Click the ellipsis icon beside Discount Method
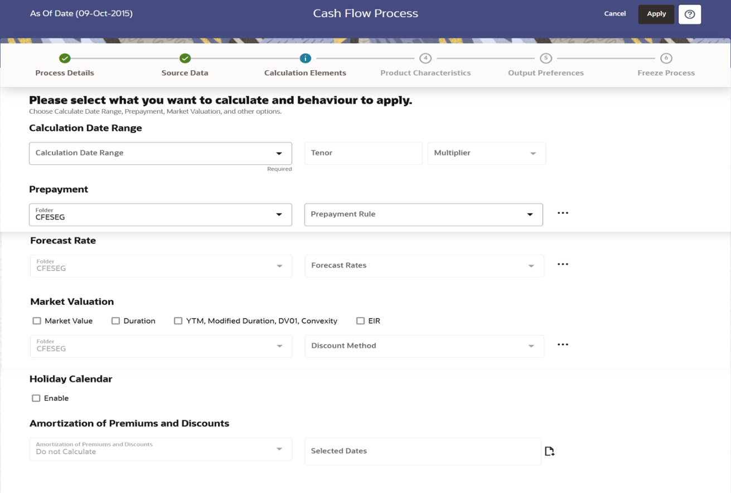The image size is (731, 493). pyautogui.click(x=563, y=344)
